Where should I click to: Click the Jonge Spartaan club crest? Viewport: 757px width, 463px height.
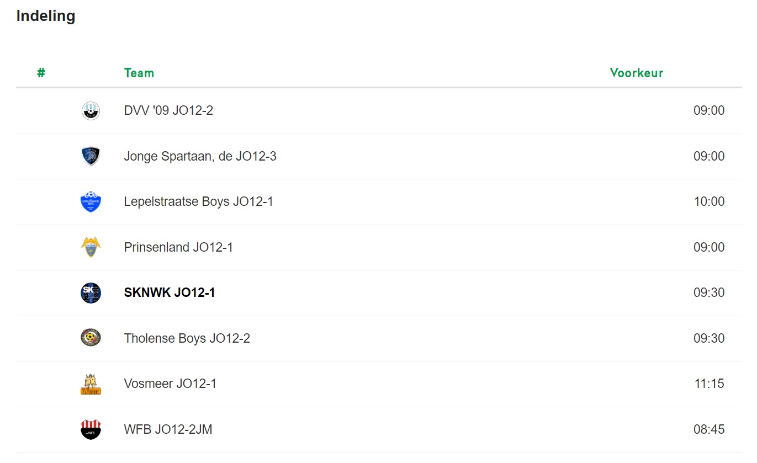coord(91,156)
